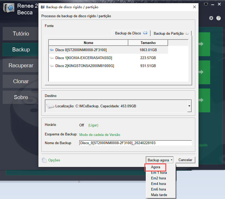The image size is (225, 199).
Task: Click the Backup de Partição tab icon
Action: click(x=187, y=33)
